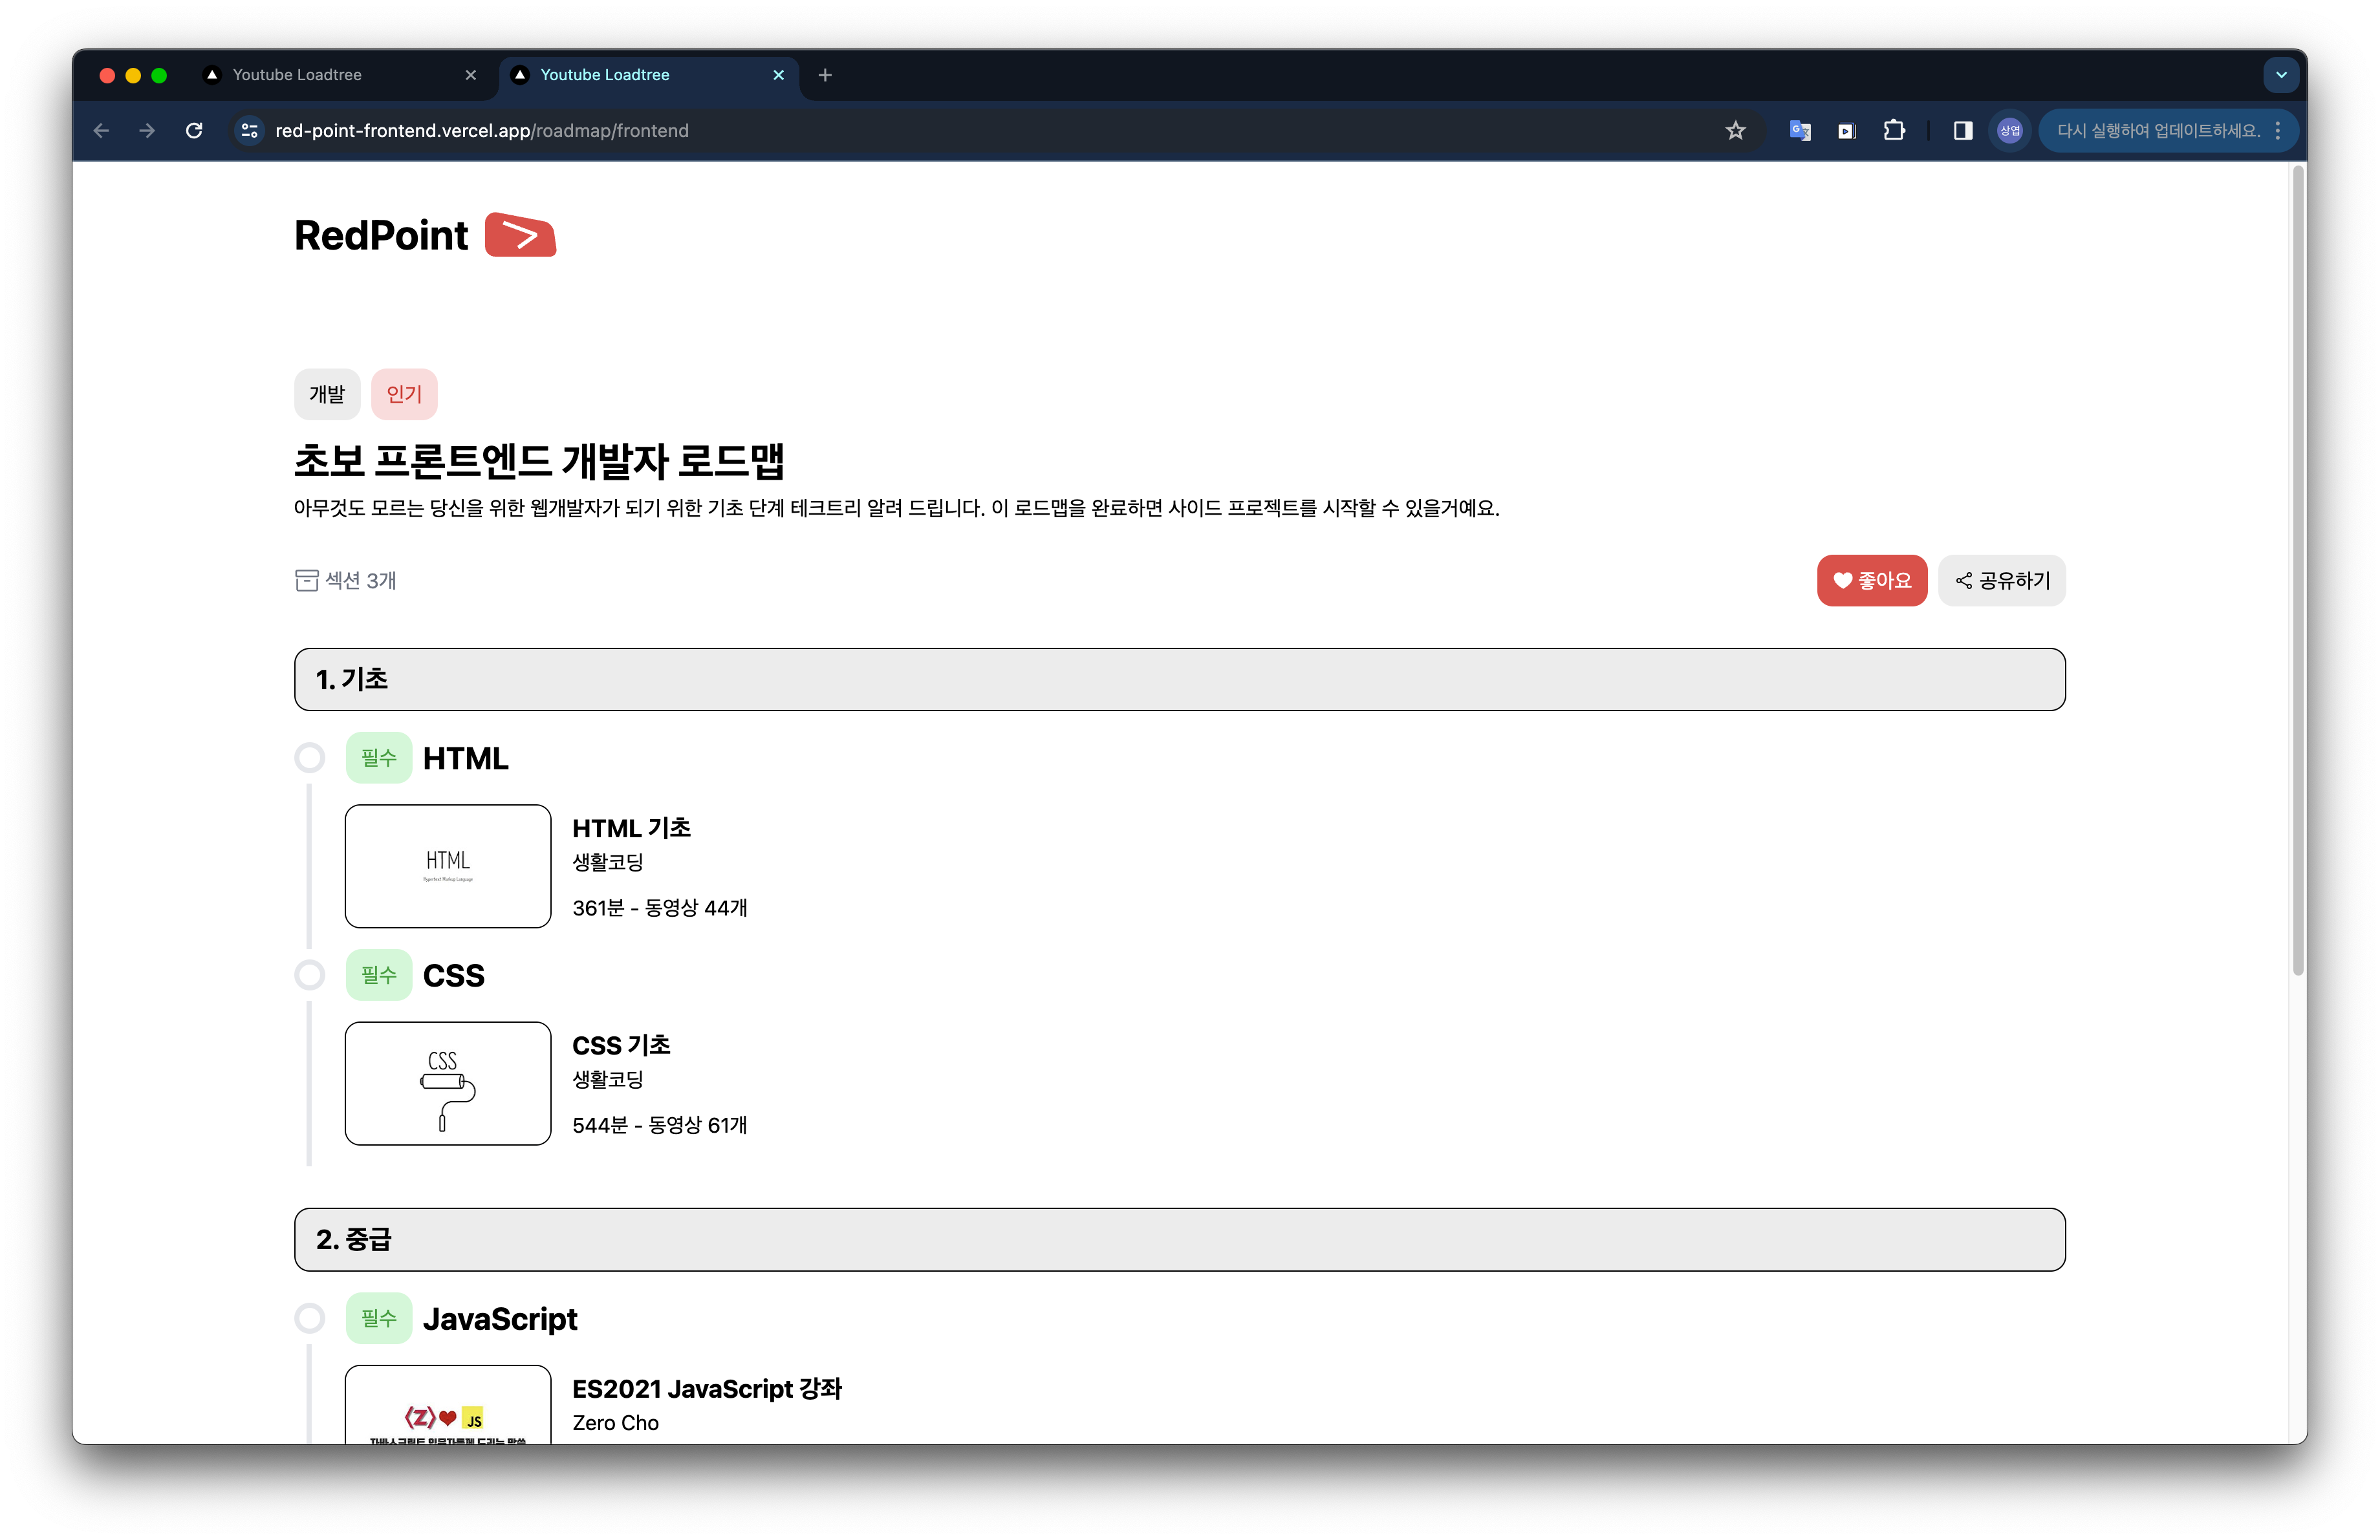This screenshot has height=1540, width=2380.
Task: Collapse the '1. 기초' section header
Action: (x=1179, y=679)
